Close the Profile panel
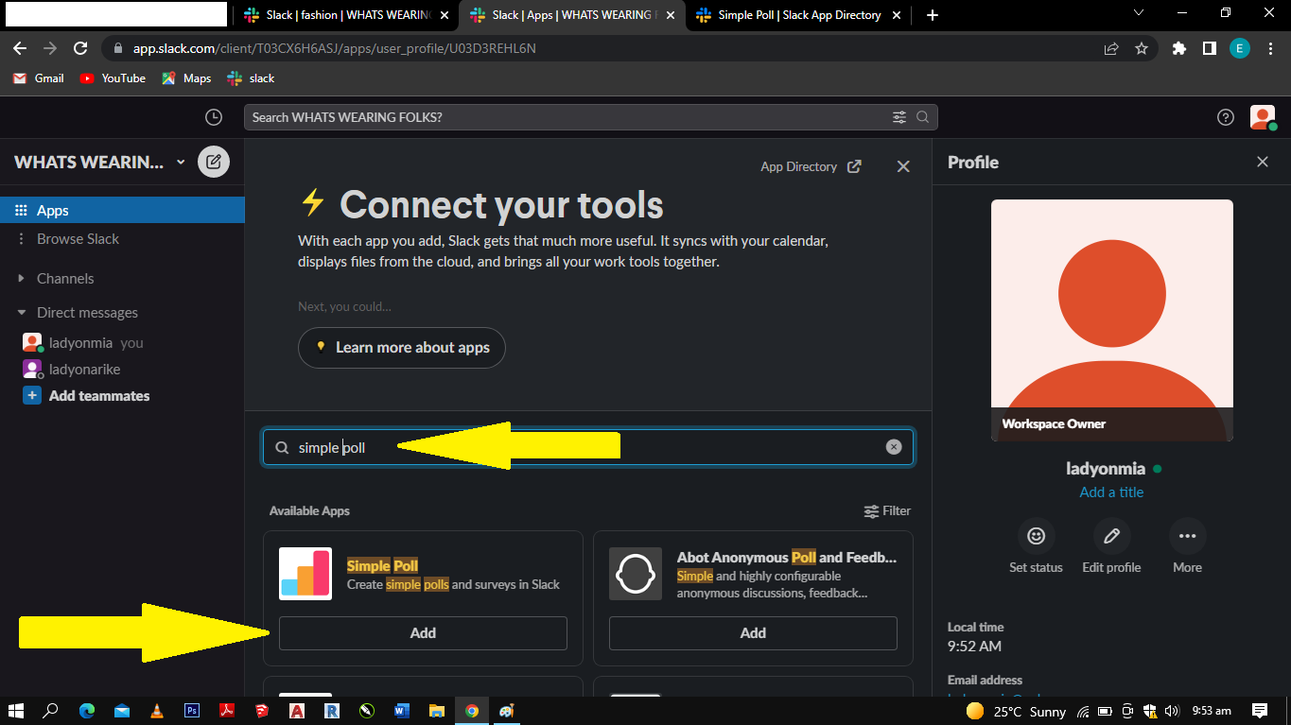 tap(1263, 162)
